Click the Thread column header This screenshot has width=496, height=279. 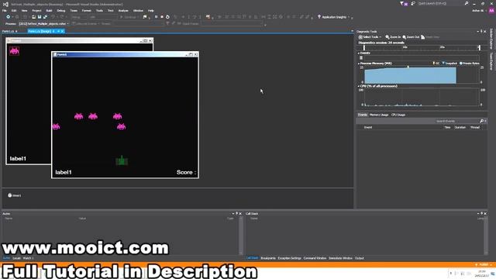tap(475, 127)
